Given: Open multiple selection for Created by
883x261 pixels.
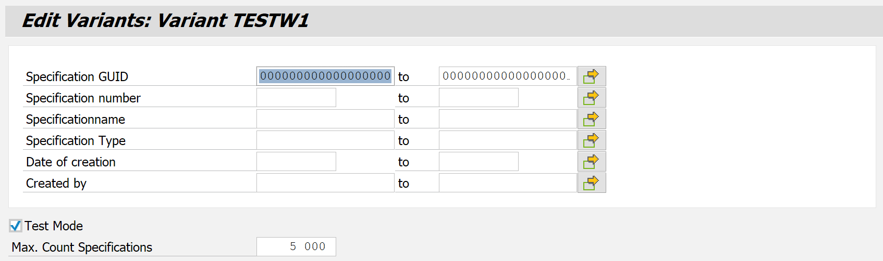Looking at the screenshot, I should pyautogui.click(x=591, y=183).
